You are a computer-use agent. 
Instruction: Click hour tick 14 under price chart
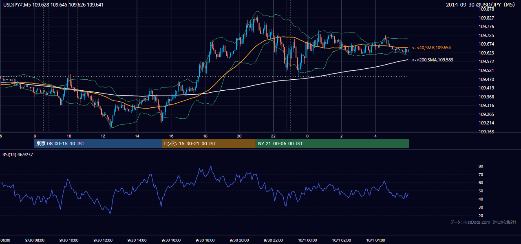137,136
